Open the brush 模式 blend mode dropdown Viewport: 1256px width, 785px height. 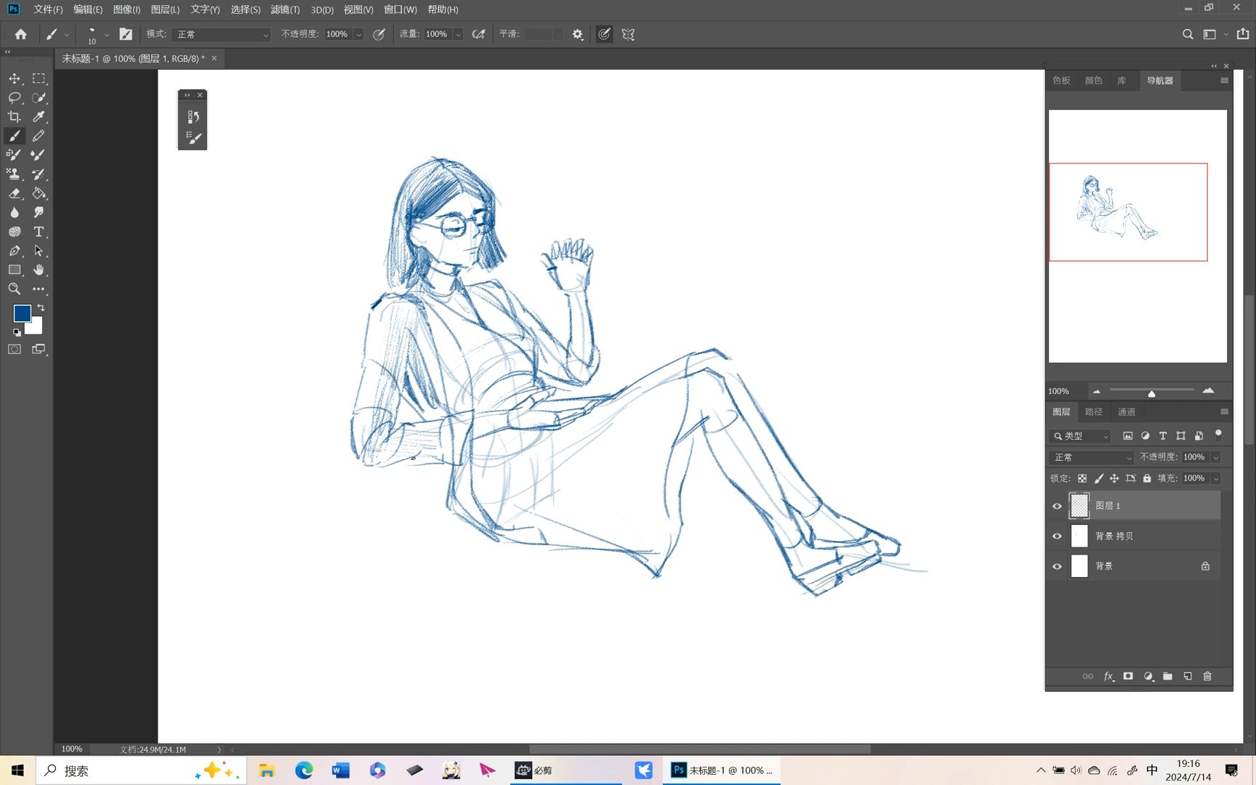222,34
